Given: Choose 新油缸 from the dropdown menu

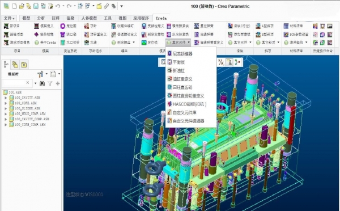Looking at the screenshot, I should coord(191,70).
